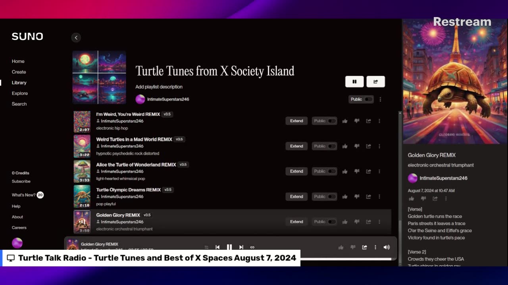
Task: Like Weird Turtles In a Mad World REMIX
Action: click(x=345, y=146)
